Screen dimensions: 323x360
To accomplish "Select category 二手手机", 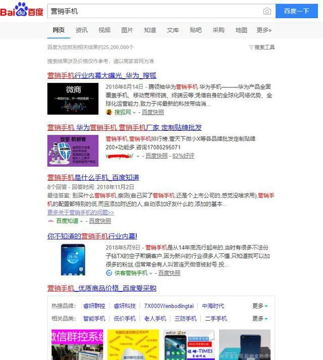I will [216, 319].
